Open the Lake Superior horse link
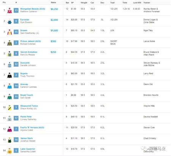This screenshot has width=171, height=156. click(28, 149)
